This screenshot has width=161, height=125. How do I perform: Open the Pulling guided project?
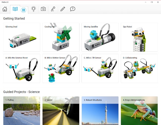click(22, 111)
